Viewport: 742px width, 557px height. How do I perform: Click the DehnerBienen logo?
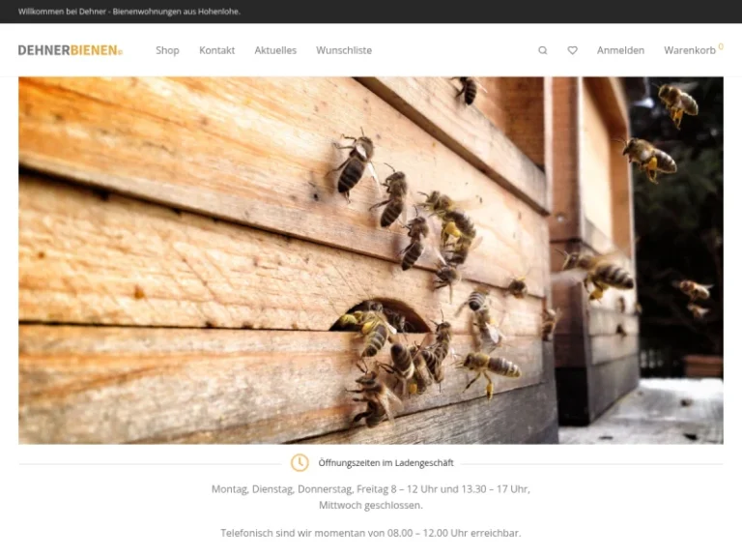click(x=71, y=50)
